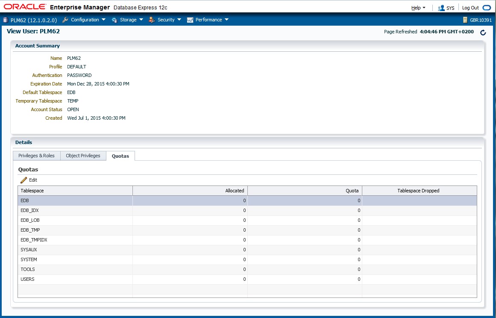Screen dimensions: 496x318
Task: Select the EDB tablespace row
Action: (x=247, y=200)
